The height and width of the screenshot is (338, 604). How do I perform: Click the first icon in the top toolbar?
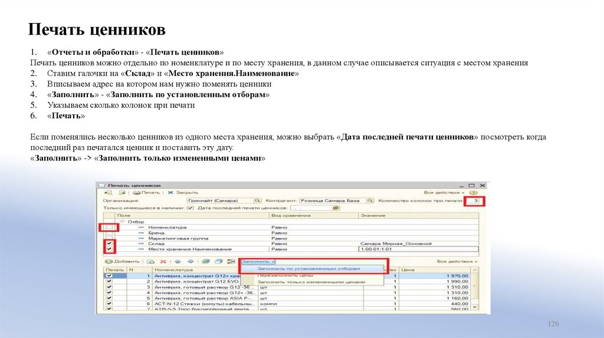[x=109, y=193]
